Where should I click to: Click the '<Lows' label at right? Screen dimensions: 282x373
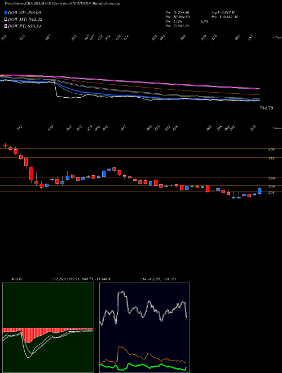277,128
